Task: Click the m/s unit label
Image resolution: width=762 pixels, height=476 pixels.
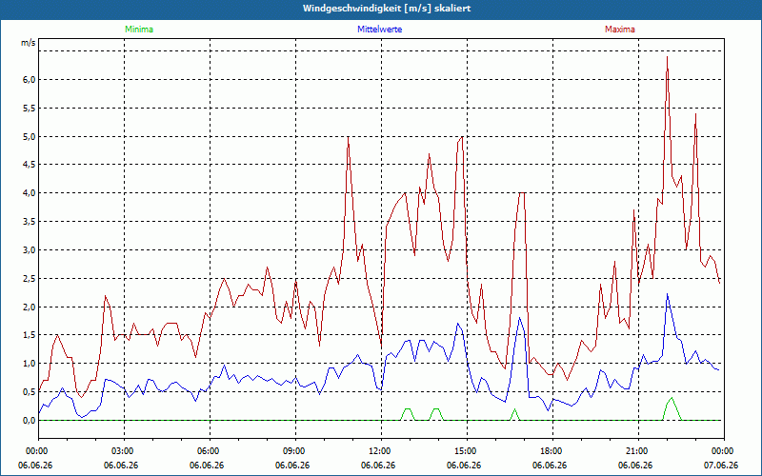Action: (28, 43)
